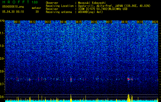The width and height of the screenshot is (161, 102).
Task: Select the file name 0504300610.png
Action: 13,7
